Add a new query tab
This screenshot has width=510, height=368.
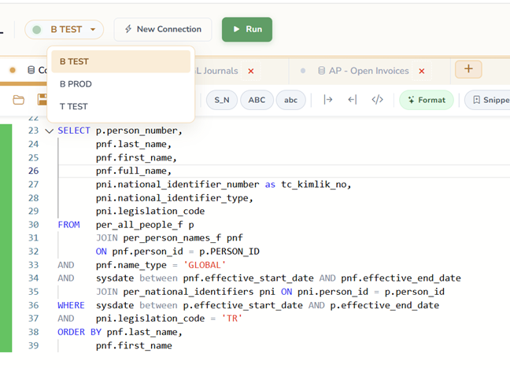tap(468, 69)
